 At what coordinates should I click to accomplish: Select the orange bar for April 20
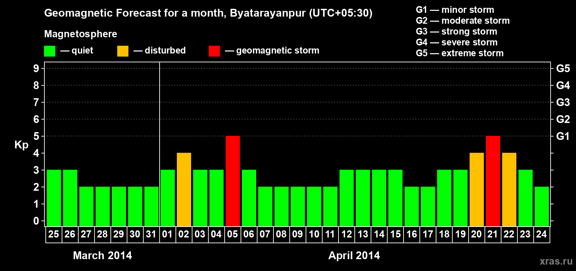[x=477, y=189]
